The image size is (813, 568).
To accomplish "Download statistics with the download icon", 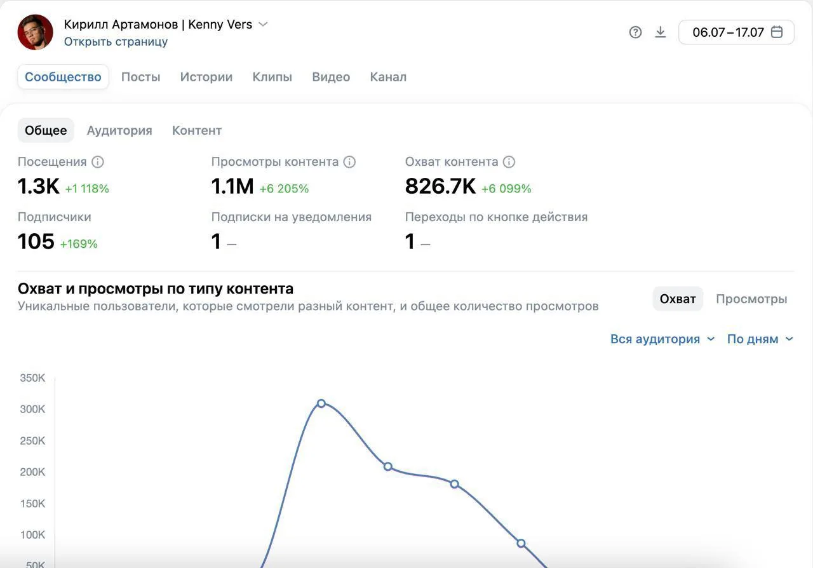I will point(661,32).
